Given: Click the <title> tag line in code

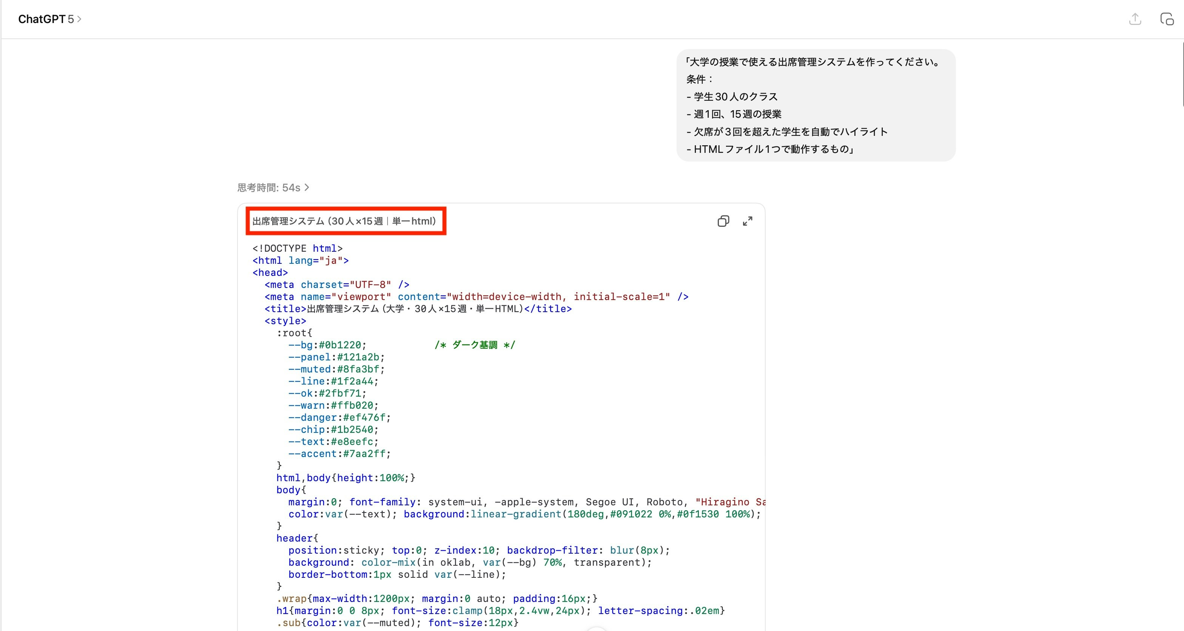Looking at the screenshot, I should pos(418,309).
